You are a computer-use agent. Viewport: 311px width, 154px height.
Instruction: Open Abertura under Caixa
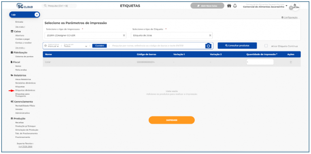19,36
